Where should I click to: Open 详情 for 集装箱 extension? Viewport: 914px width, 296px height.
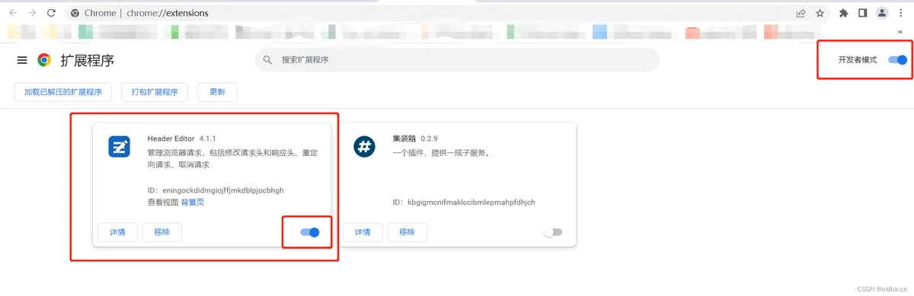[x=363, y=232]
